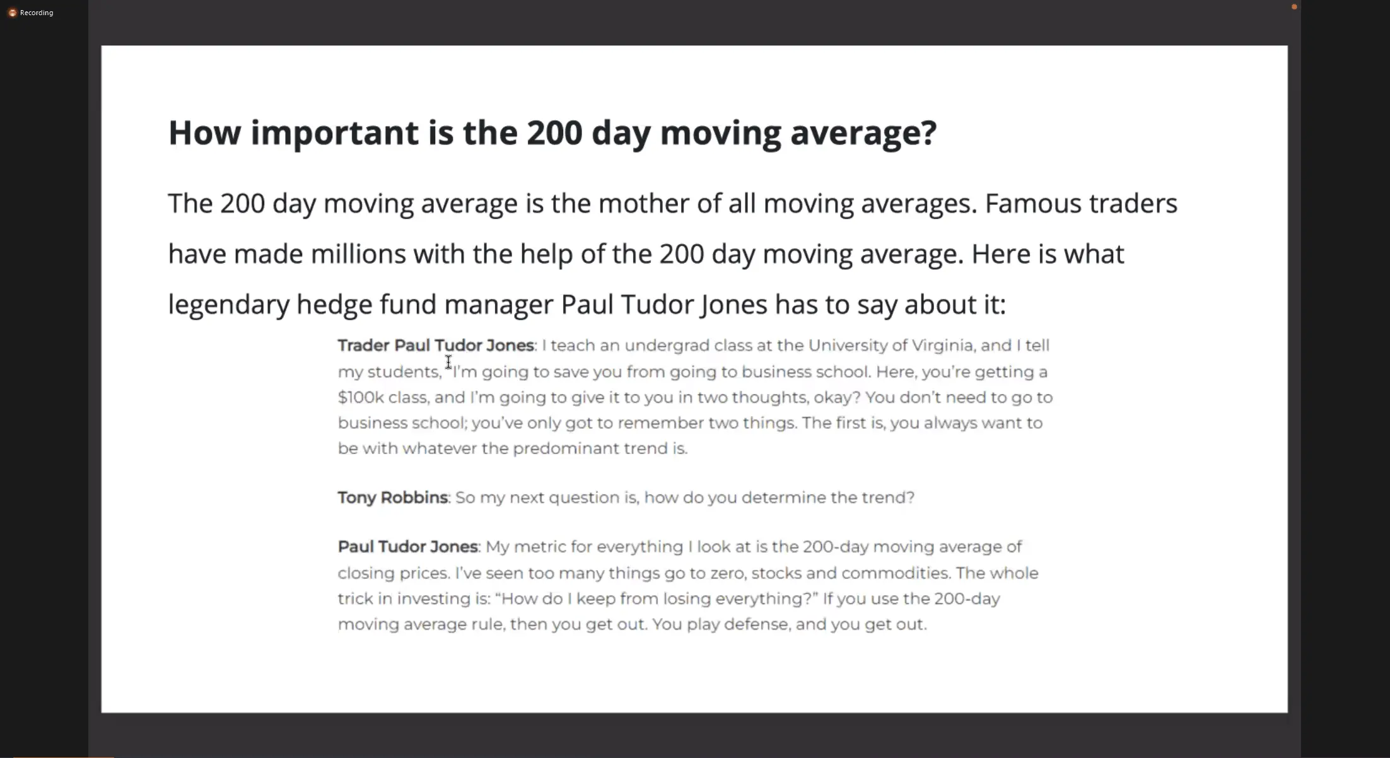Click the phrase "predominant trend is"

click(599, 448)
